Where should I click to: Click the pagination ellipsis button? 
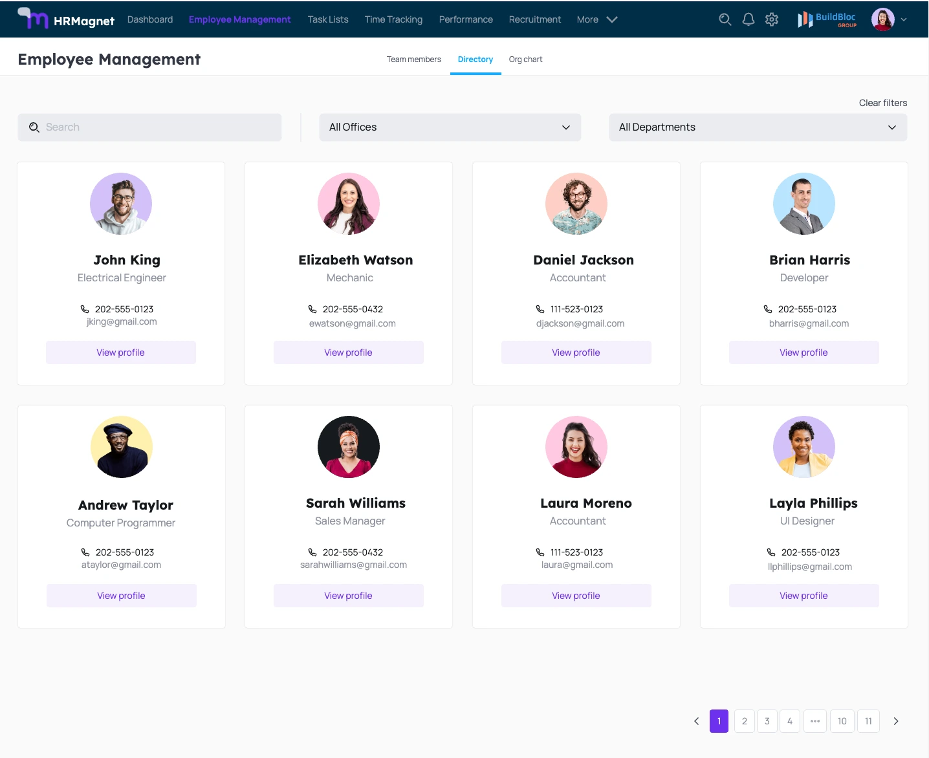click(x=815, y=721)
